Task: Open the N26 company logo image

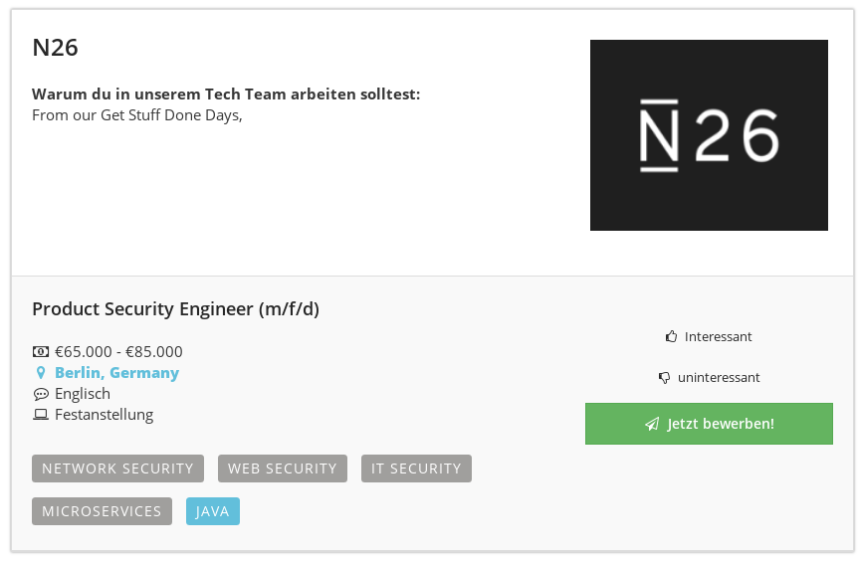Action: tap(709, 135)
